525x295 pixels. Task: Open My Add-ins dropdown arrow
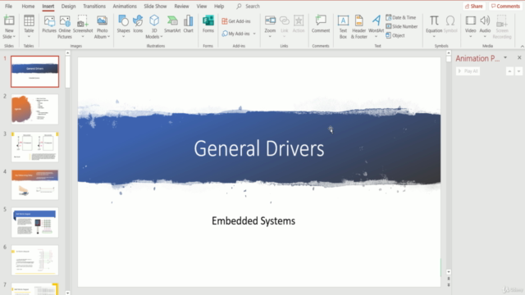[x=254, y=34]
